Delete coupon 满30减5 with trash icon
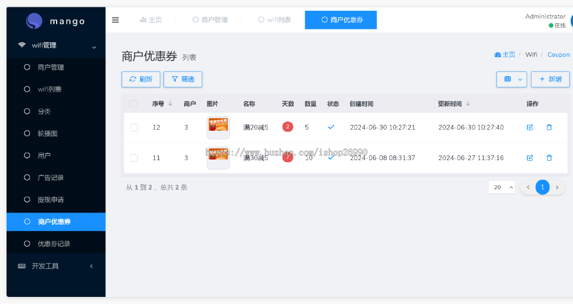Image resolution: width=573 pixels, height=304 pixels. (x=549, y=158)
